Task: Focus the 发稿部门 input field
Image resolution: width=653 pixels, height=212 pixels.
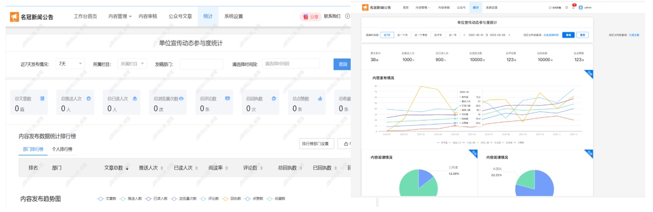Action: click(x=201, y=64)
